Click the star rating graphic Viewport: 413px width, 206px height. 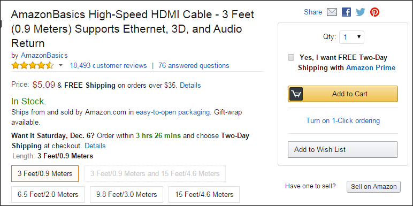[x=33, y=65]
